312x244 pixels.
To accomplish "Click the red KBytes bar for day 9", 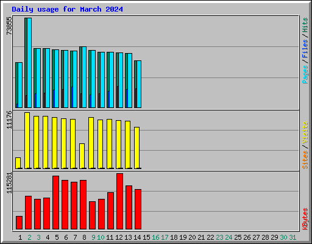I will [x=92, y=215].
